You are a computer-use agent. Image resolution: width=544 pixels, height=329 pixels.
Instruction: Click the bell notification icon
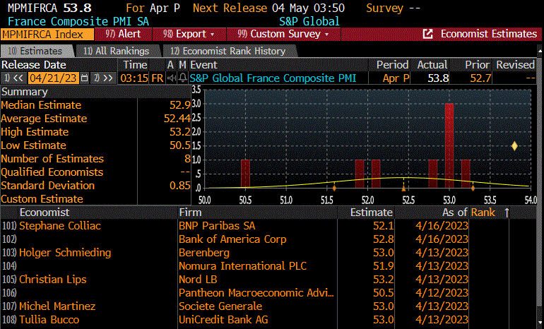pyautogui.click(x=182, y=78)
